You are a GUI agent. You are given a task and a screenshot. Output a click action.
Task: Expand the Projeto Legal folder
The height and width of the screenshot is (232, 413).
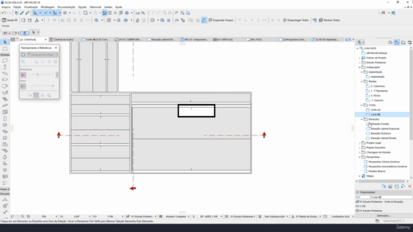point(360,143)
